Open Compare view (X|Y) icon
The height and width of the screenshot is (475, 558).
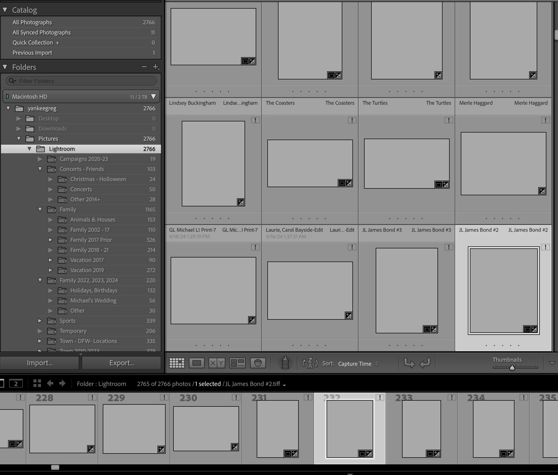[217, 363]
